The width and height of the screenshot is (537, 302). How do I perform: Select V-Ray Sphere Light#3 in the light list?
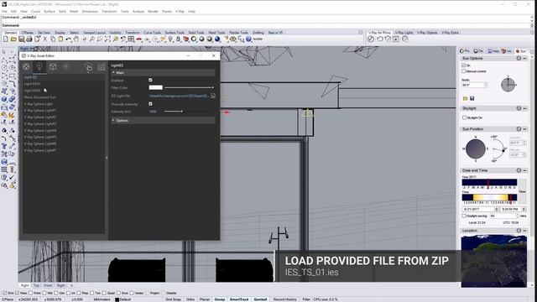point(40,124)
